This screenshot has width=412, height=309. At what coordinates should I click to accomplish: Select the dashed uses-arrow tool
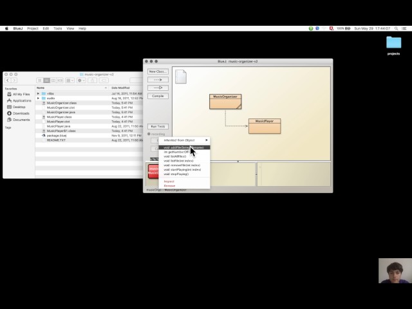tap(158, 80)
